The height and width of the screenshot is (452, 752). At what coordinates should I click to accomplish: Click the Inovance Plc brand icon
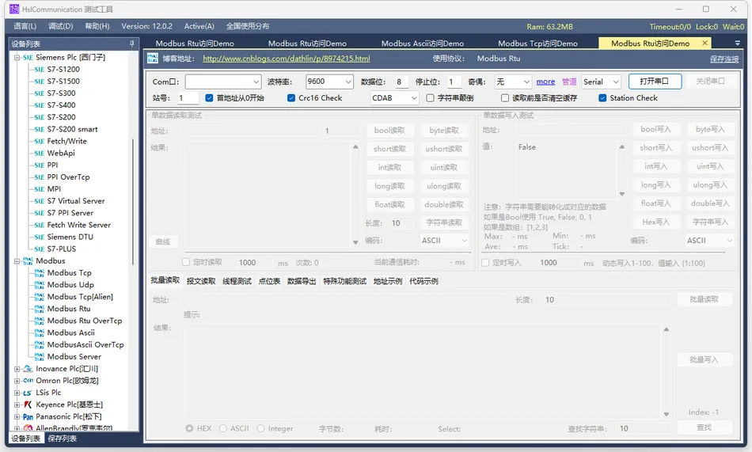(x=28, y=369)
